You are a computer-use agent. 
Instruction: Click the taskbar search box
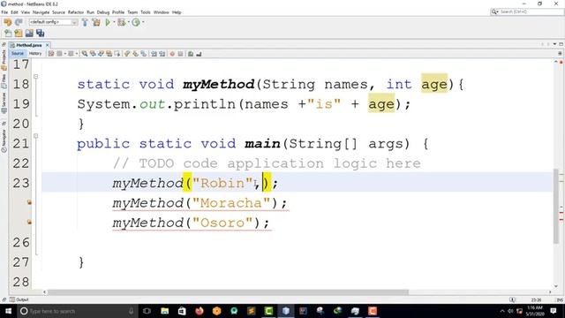[x=78, y=311]
